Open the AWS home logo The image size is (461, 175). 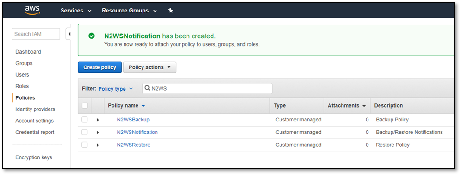pyautogui.click(x=32, y=10)
